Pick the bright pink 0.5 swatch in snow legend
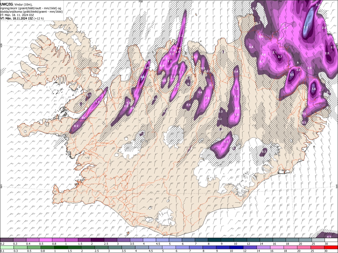This screenshot has width=338, height=253. pos(46,240)
